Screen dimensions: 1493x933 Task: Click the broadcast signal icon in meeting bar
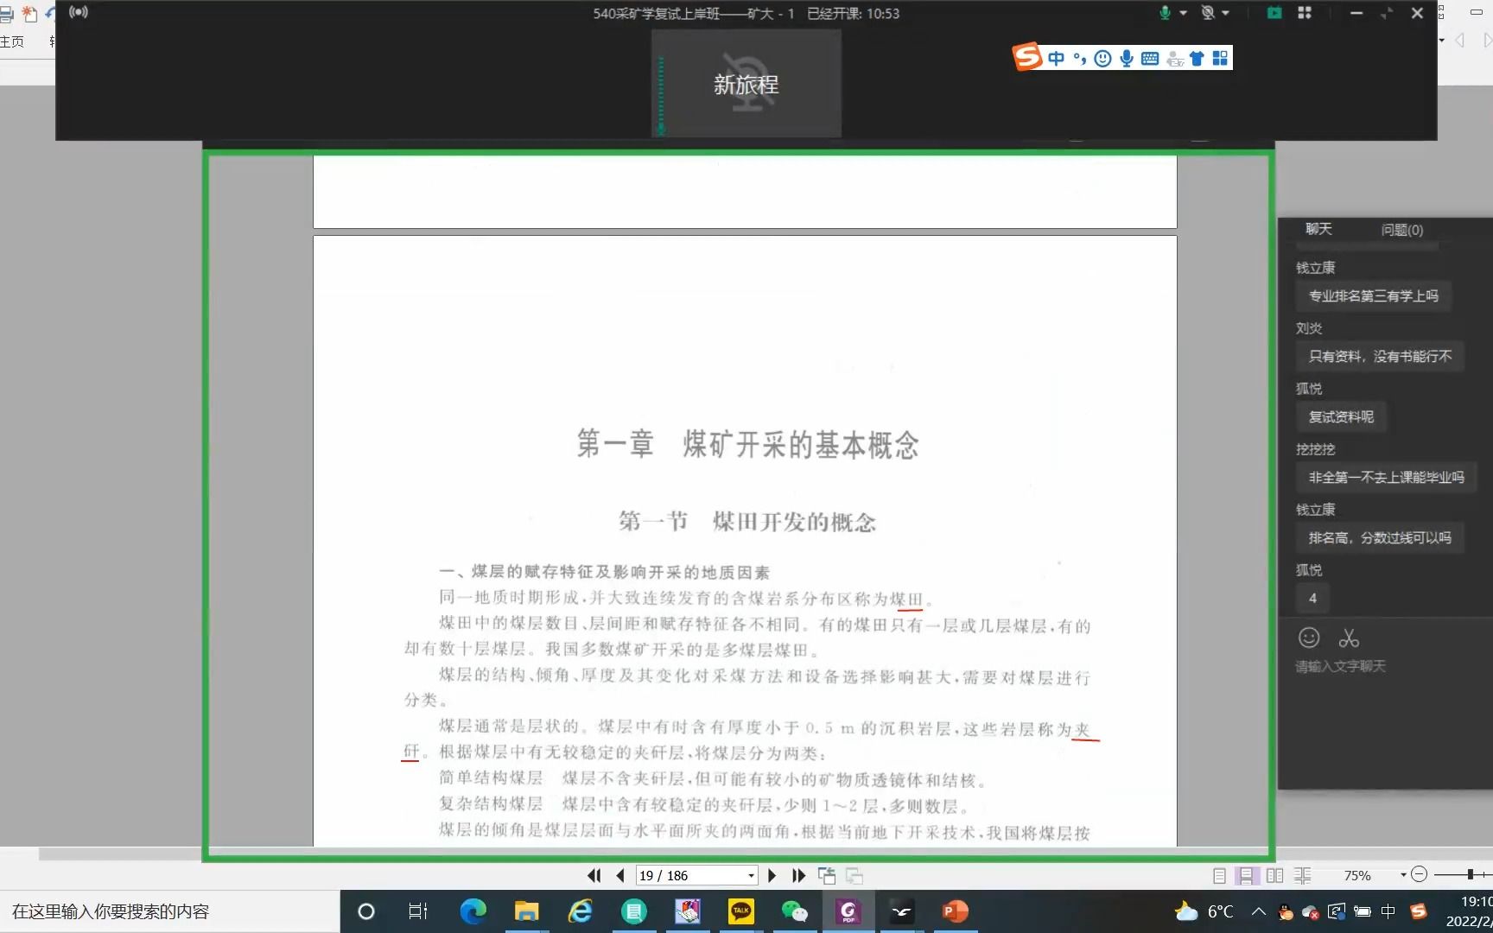[x=79, y=12]
